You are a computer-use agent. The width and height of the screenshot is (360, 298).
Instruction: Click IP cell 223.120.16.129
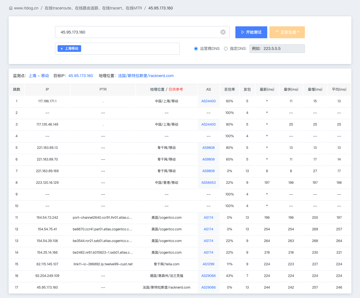(47, 183)
